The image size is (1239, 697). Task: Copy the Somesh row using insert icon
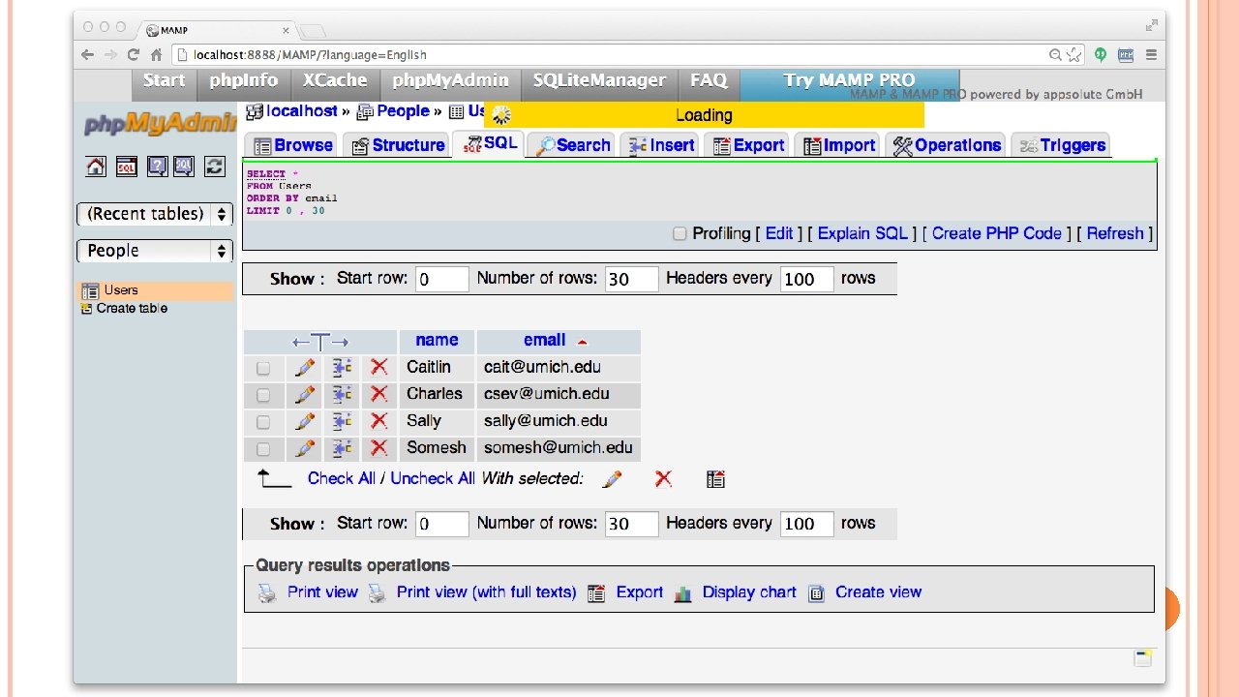(x=342, y=448)
